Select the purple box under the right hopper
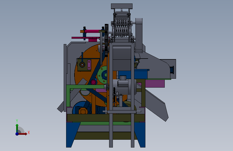The height and width of the screenshot is (151, 233). tap(155, 84)
